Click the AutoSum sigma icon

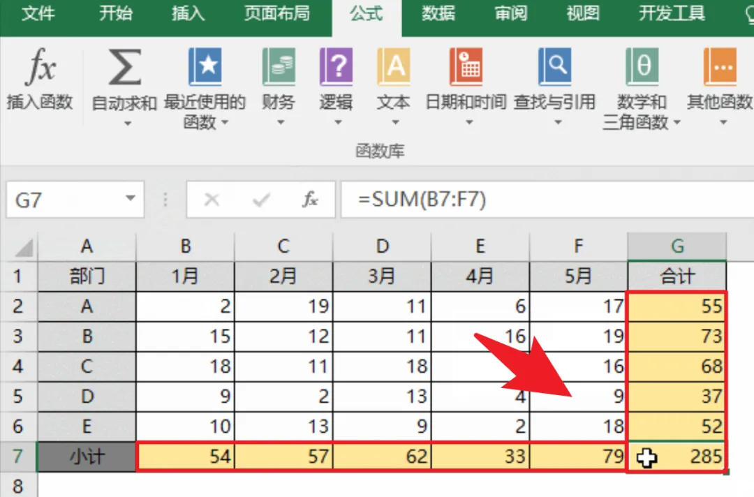coord(124,67)
